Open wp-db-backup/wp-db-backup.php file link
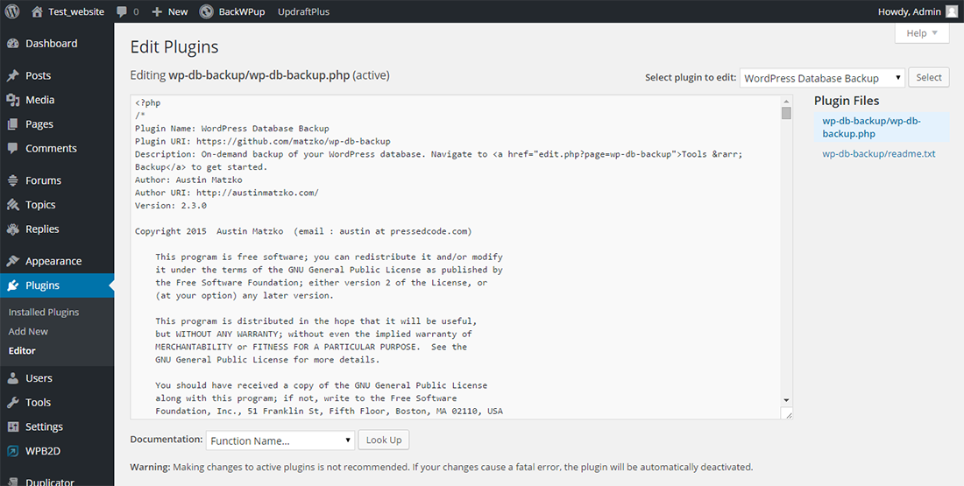 point(872,127)
